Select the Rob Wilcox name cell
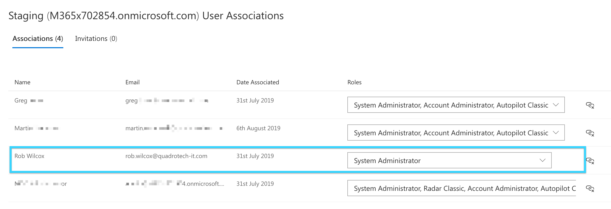 coord(29,156)
